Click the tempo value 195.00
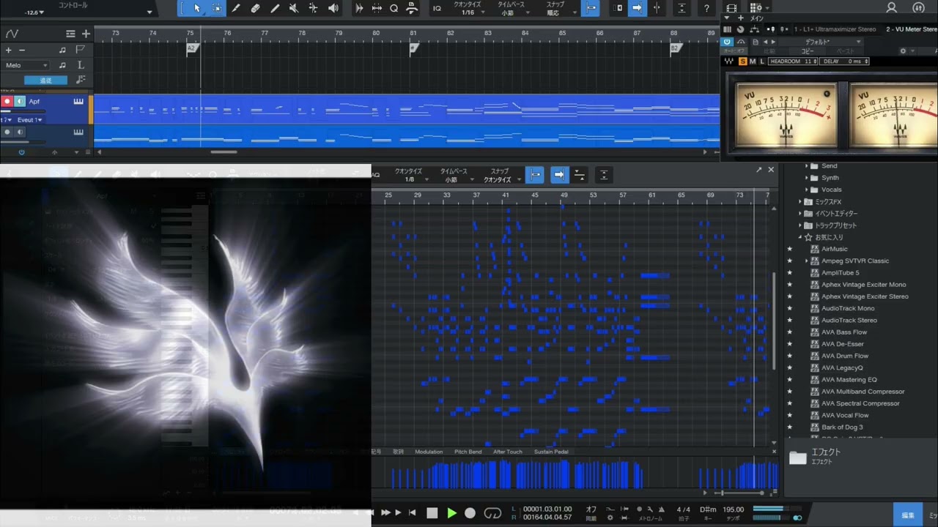The height and width of the screenshot is (527, 938). coord(734,509)
